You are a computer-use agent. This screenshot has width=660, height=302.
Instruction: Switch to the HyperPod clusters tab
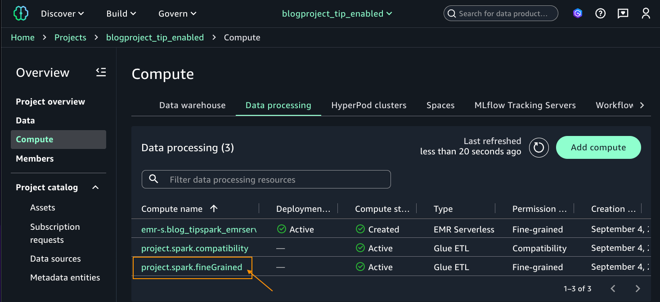[368, 105]
